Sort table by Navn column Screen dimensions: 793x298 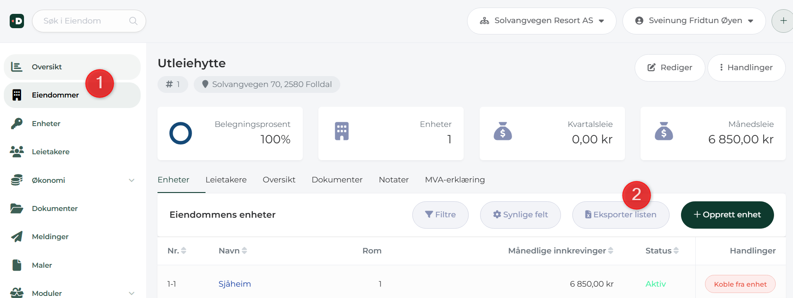233,251
